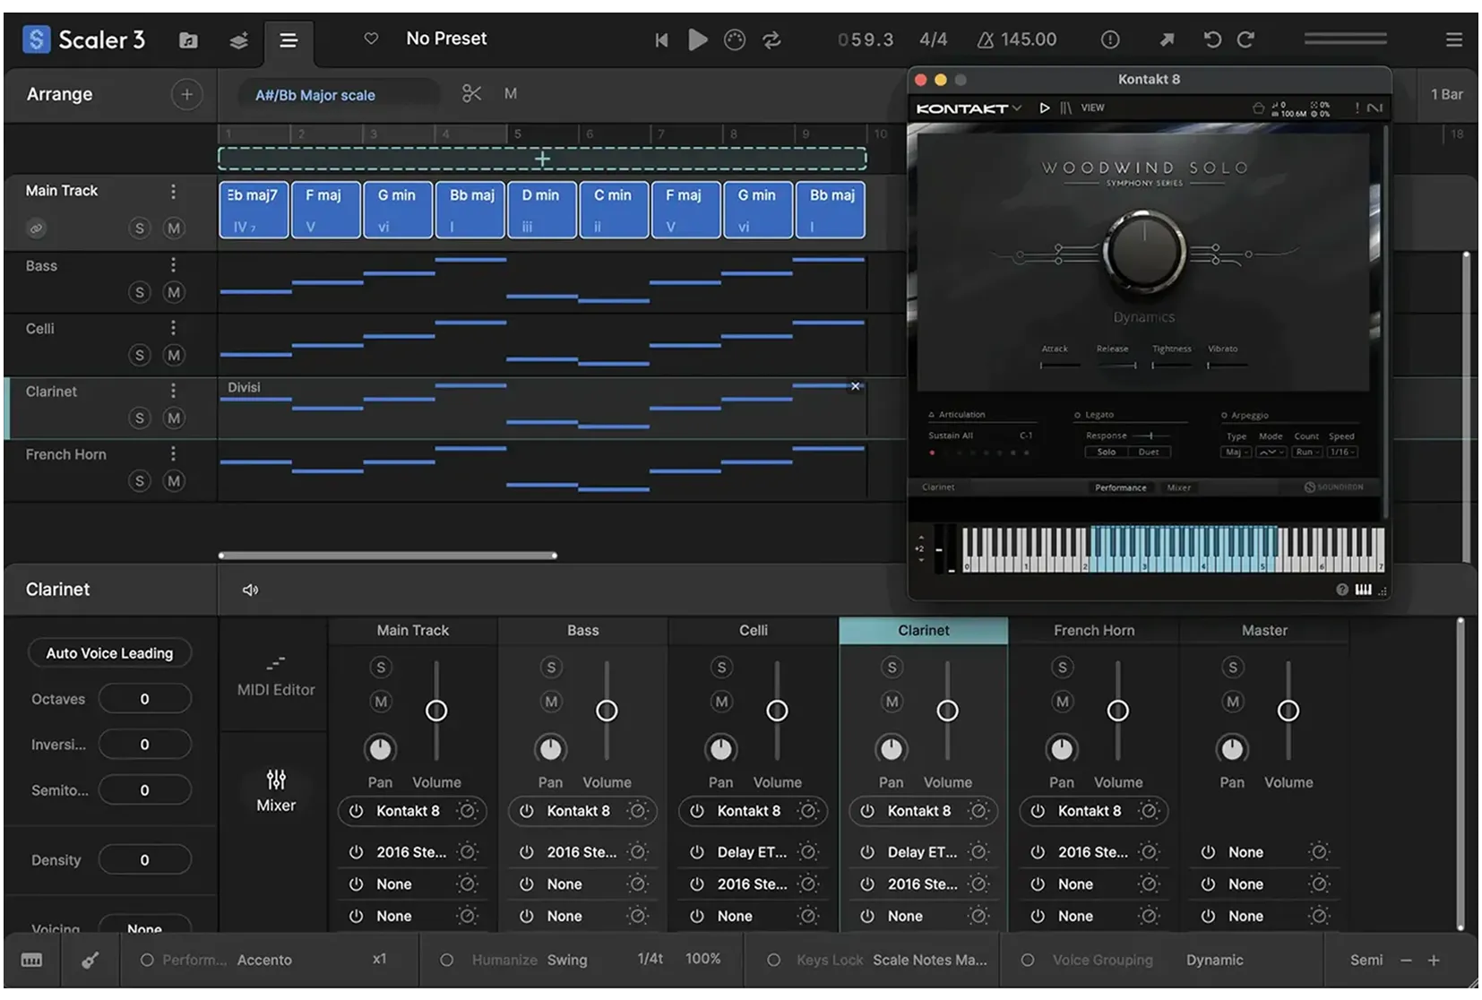
Task: Switch to the MIDI Editor tab
Action: point(276,675)
